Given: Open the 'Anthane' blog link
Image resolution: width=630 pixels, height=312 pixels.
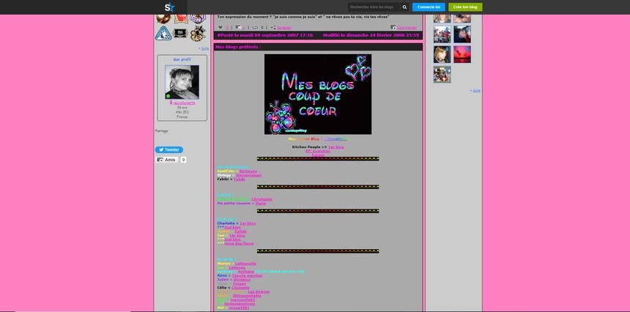Looking at the screenshot, I should 246,272.
